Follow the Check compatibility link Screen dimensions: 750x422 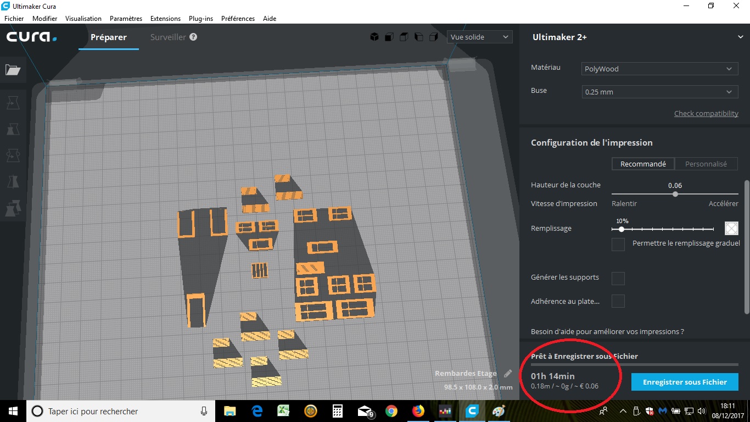point(706,113)
